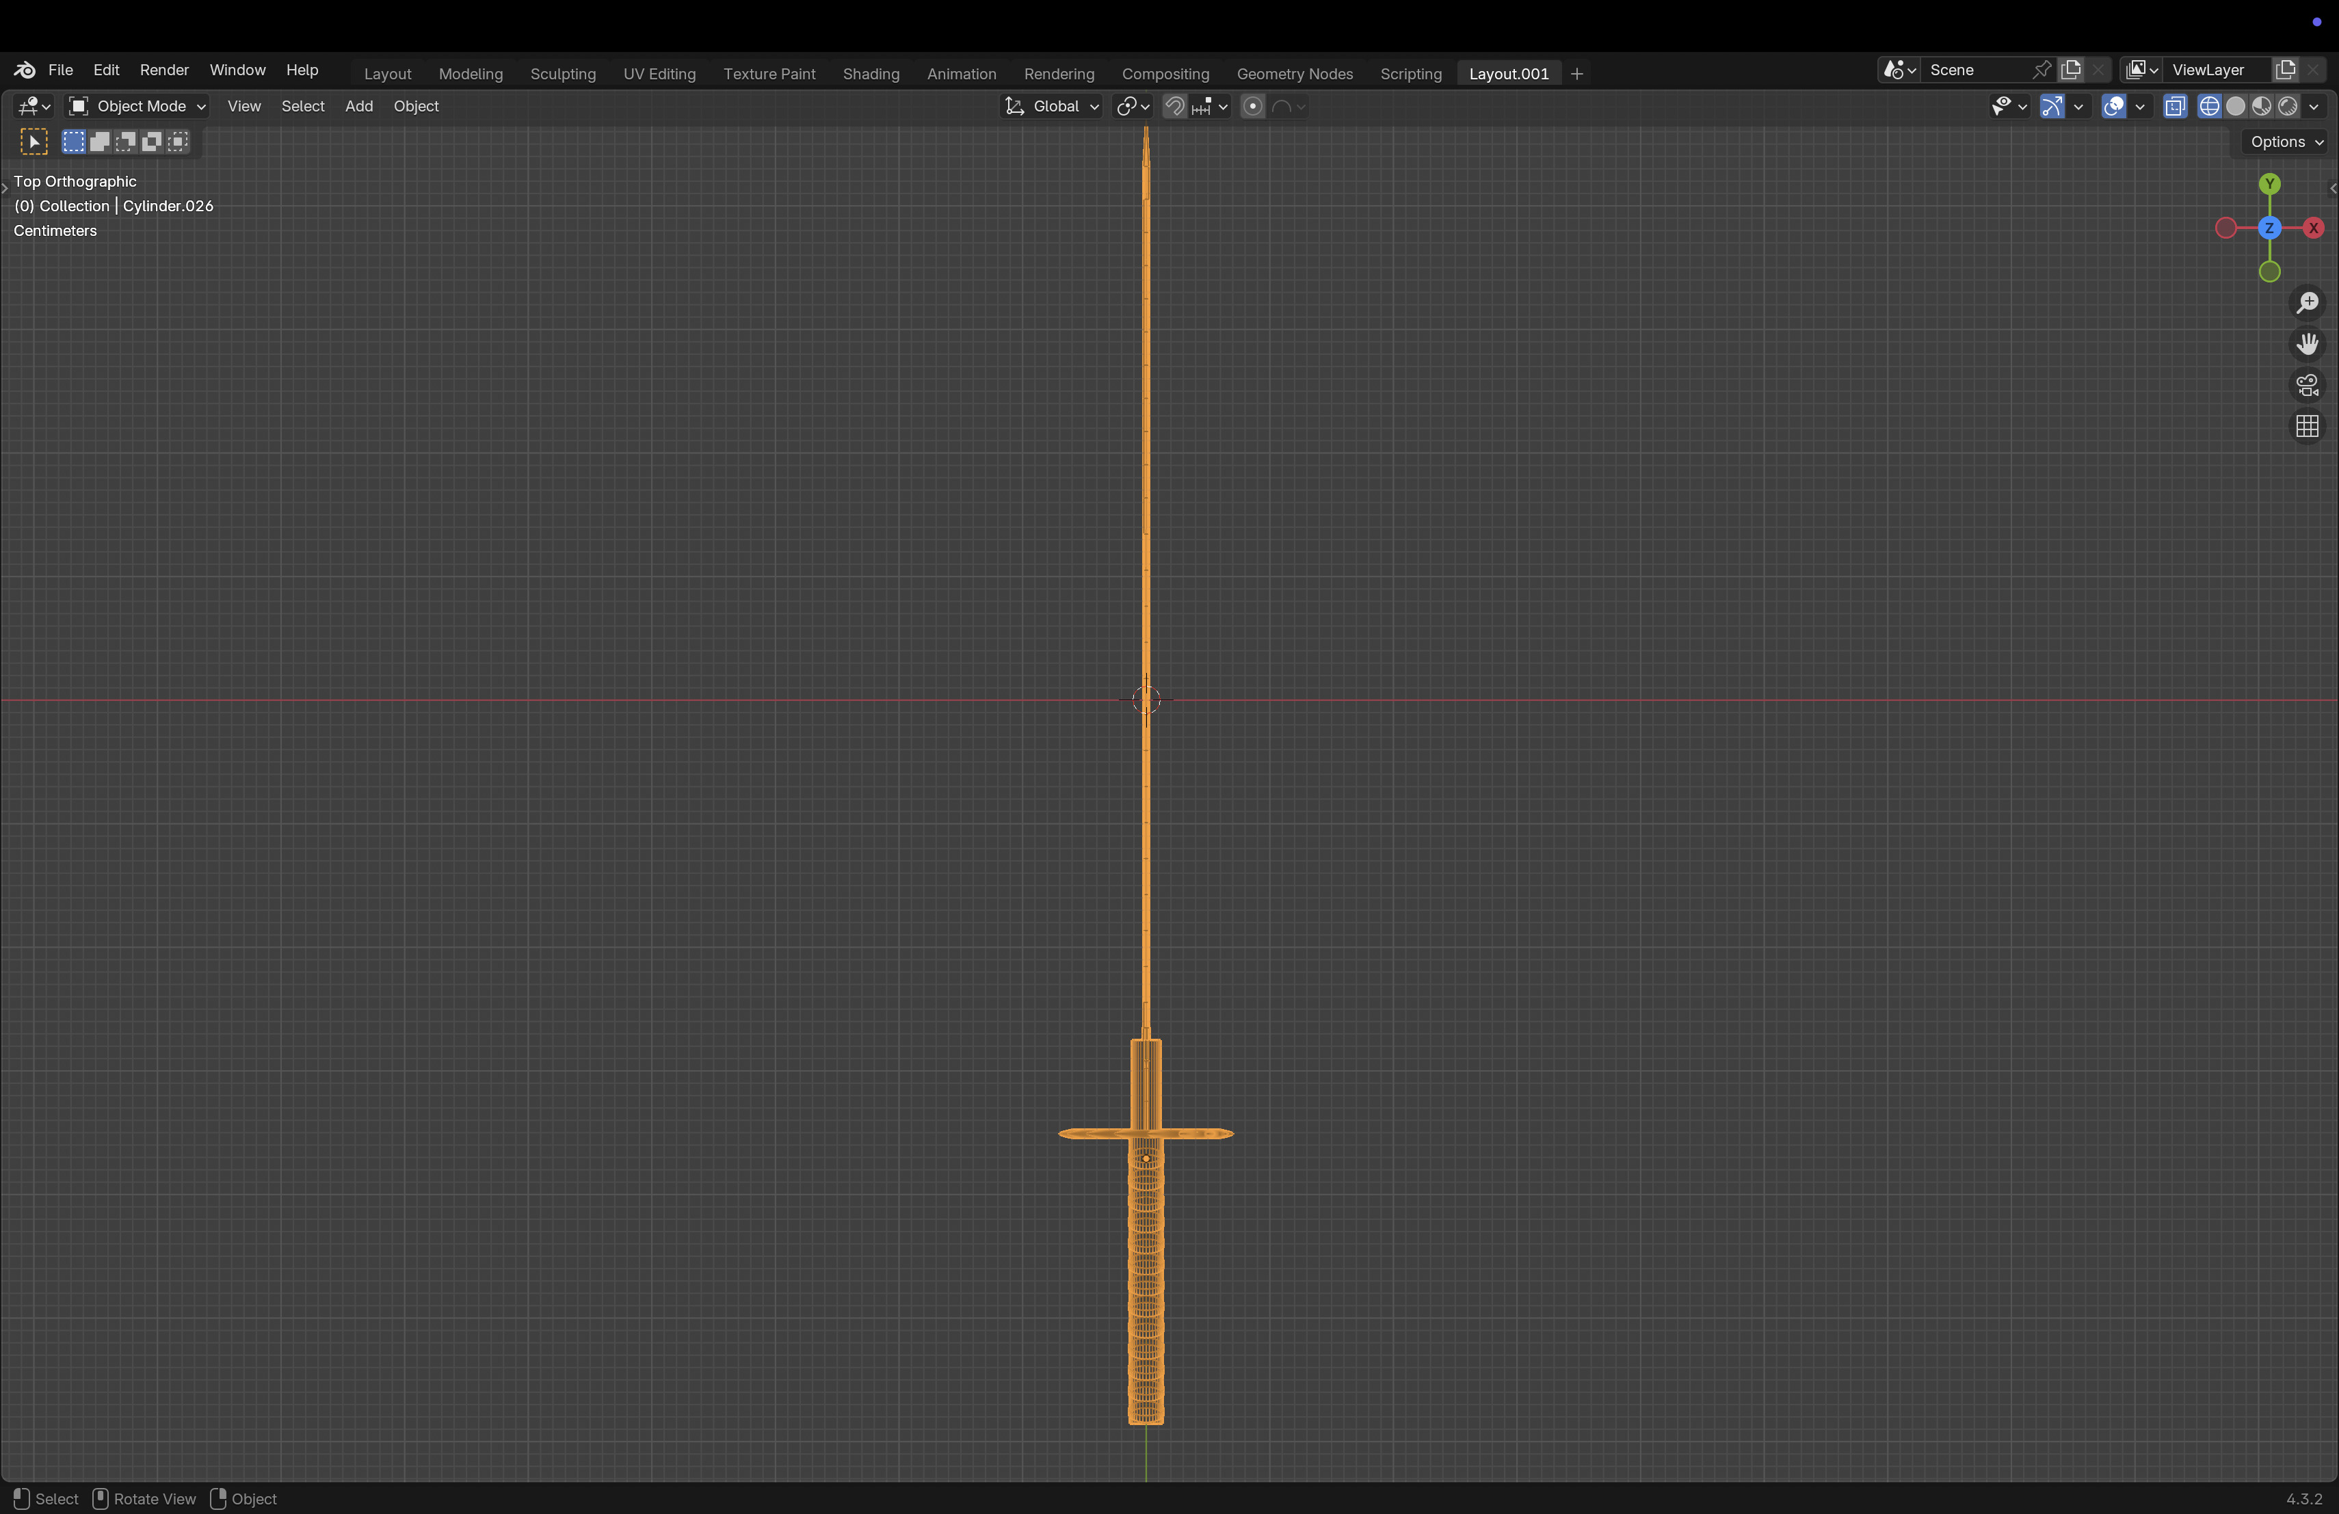Open the pivot point dropdown
The width and height of the screenshot is (2339, 1514).
coord(1133,106)
